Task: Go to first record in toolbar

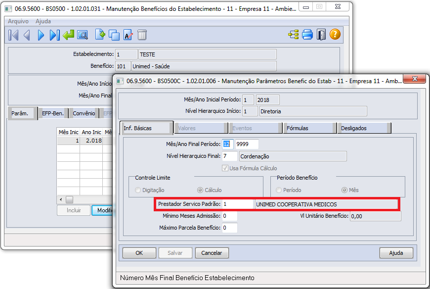Action: tap(13, 35)
